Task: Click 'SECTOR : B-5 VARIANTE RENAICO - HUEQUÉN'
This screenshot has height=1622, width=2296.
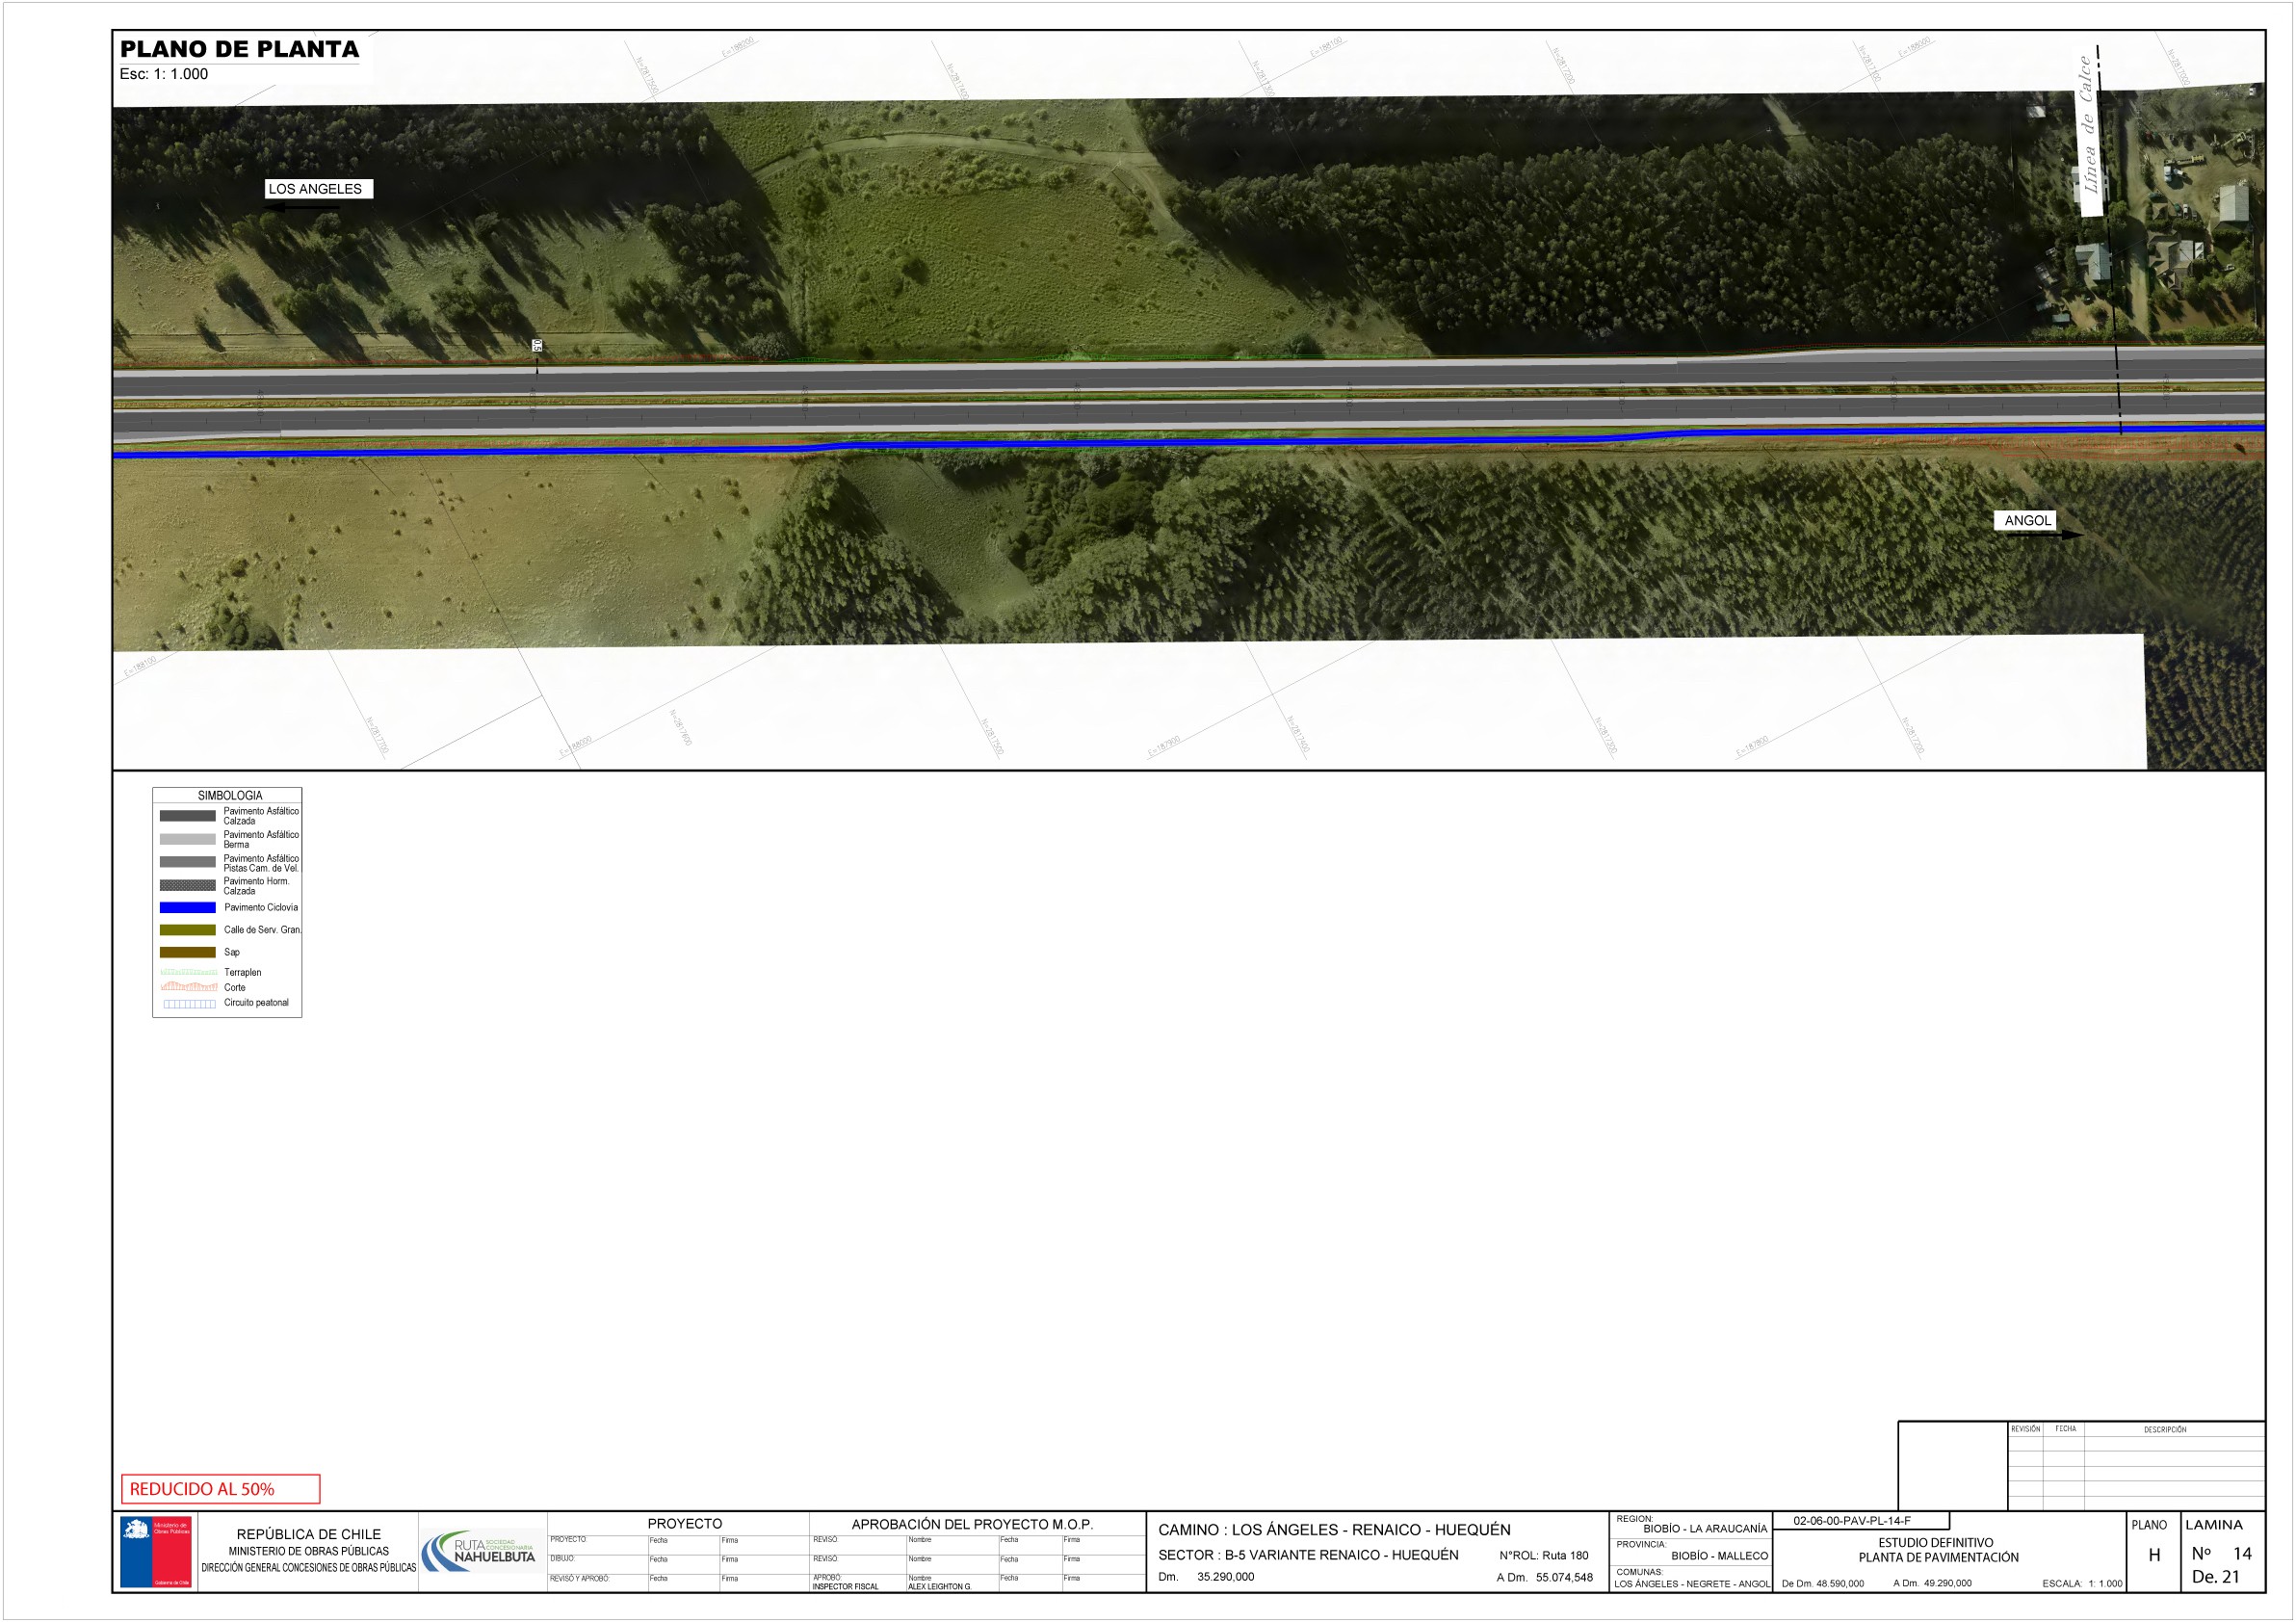Action: tap(1308, 1555)
